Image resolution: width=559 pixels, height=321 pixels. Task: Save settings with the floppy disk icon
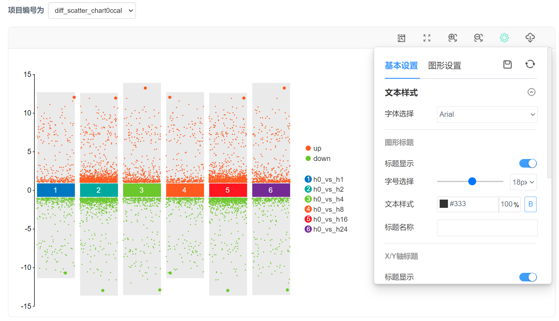click(507, 64)
